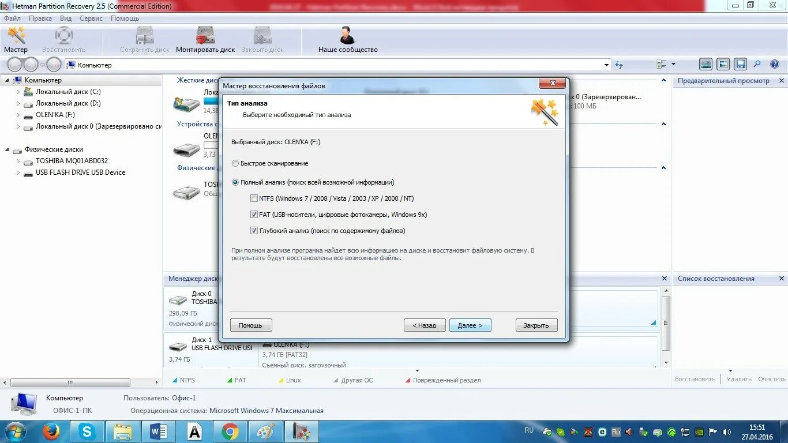Open the view mode dropdown arrow
The height and width of the screenshot is (443, 788).
673,65
